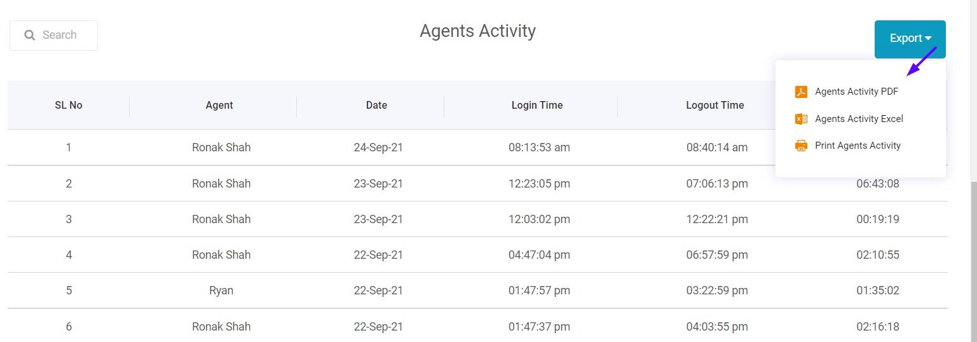Screen dimensions: 977x342
Task: Choose Agents Activity PDF option
Action: click(x=856, y=92)
